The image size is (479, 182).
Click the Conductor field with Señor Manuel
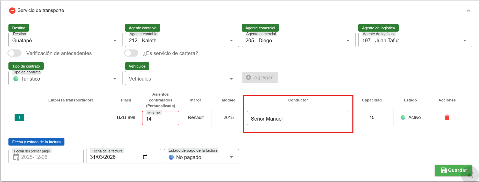click(298, 119)
